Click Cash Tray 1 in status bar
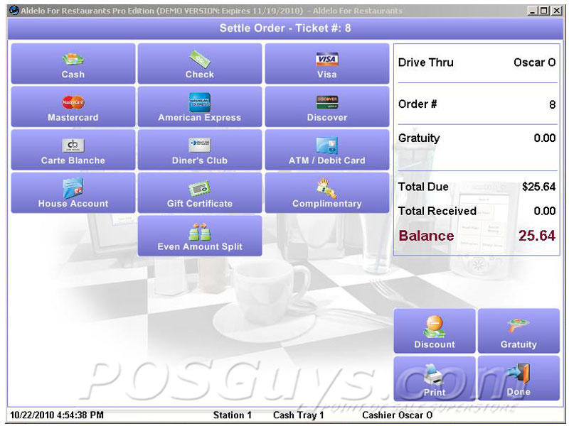This screenshot has width=569, height=426. pos(298,415)
